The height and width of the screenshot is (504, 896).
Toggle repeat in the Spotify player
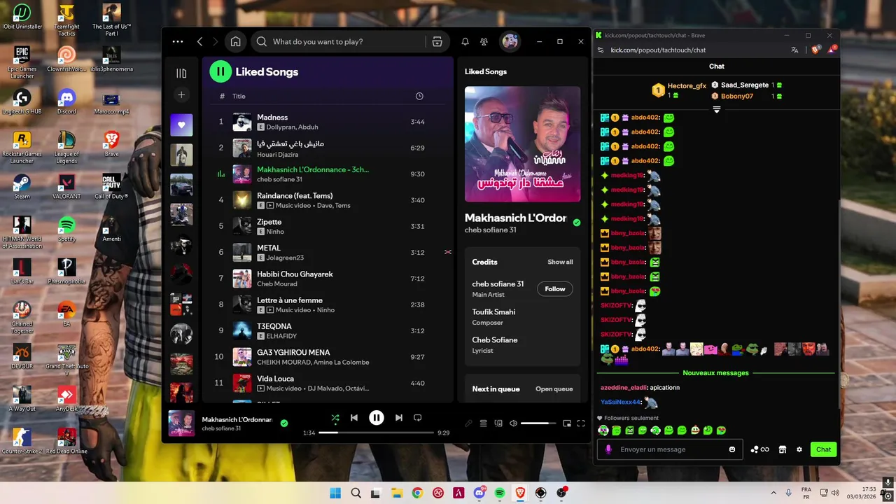point(417,418)
